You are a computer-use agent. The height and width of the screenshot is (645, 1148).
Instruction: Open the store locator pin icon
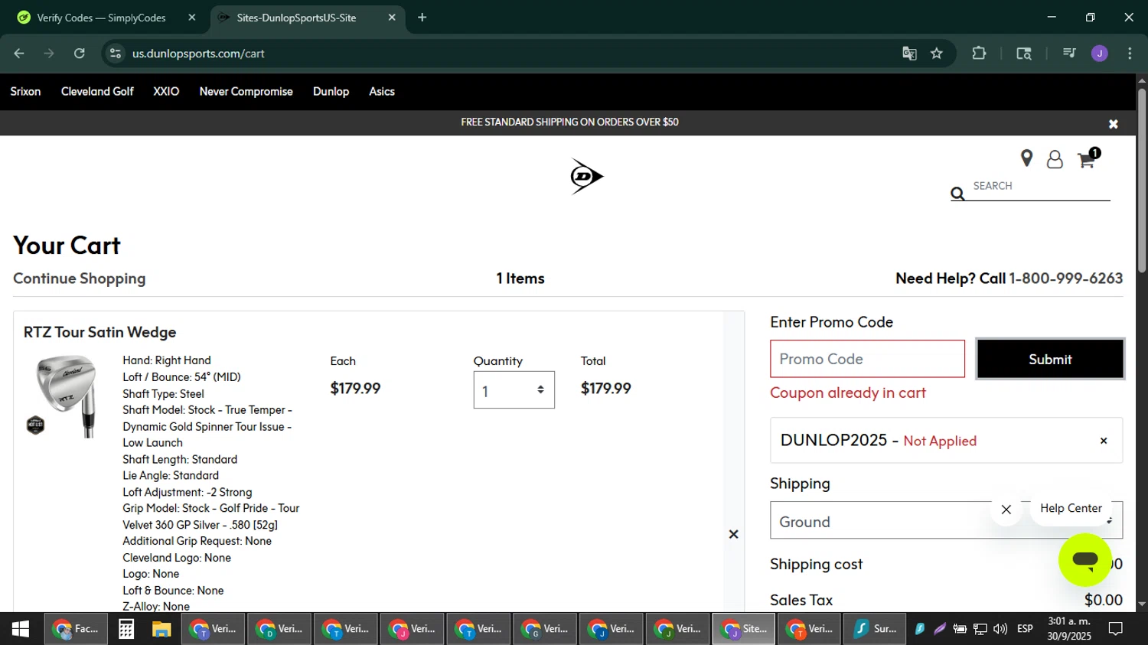[1026, 158]
